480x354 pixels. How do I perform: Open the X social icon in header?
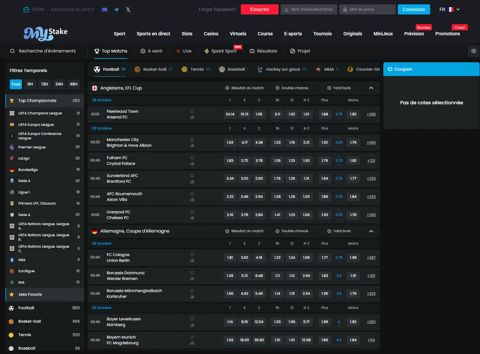coord(128,9)
